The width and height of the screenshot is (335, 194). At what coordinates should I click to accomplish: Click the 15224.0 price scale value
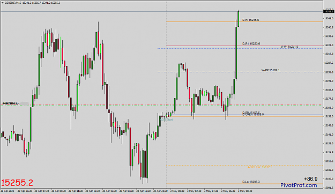pyautogui.click(x=329, y=46)
